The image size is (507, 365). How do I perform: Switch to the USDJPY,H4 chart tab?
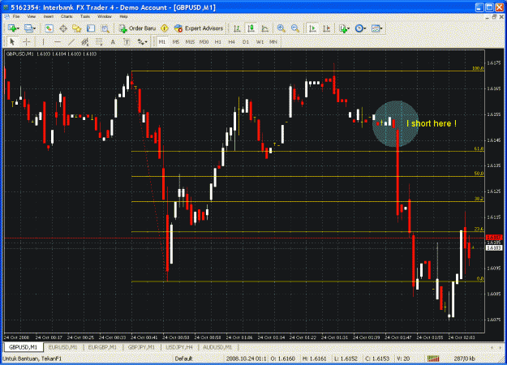pos(179,347)
